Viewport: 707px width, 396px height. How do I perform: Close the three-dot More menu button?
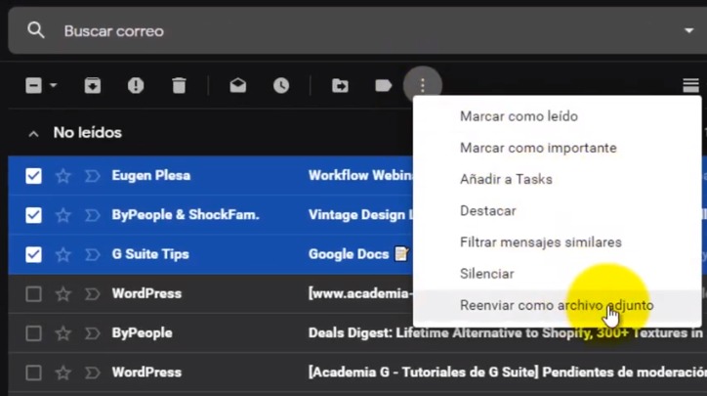click(x=423, y=85)
